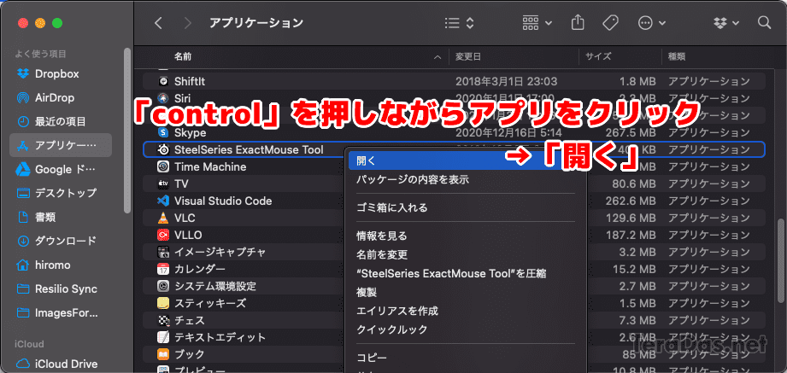The width and height of the screenshot is (787, 373).
Task: Sort by the 名前 column header
Action: point(183,56)
